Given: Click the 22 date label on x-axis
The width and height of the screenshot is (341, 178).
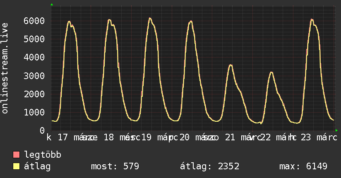Looking at the screenshot, I should click(x=266, y=137).
